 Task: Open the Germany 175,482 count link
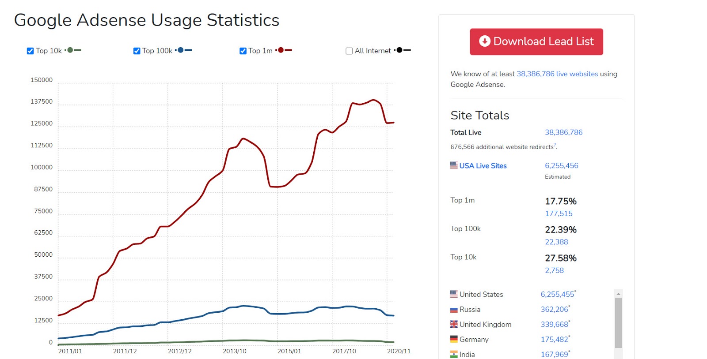click(555, 339)
